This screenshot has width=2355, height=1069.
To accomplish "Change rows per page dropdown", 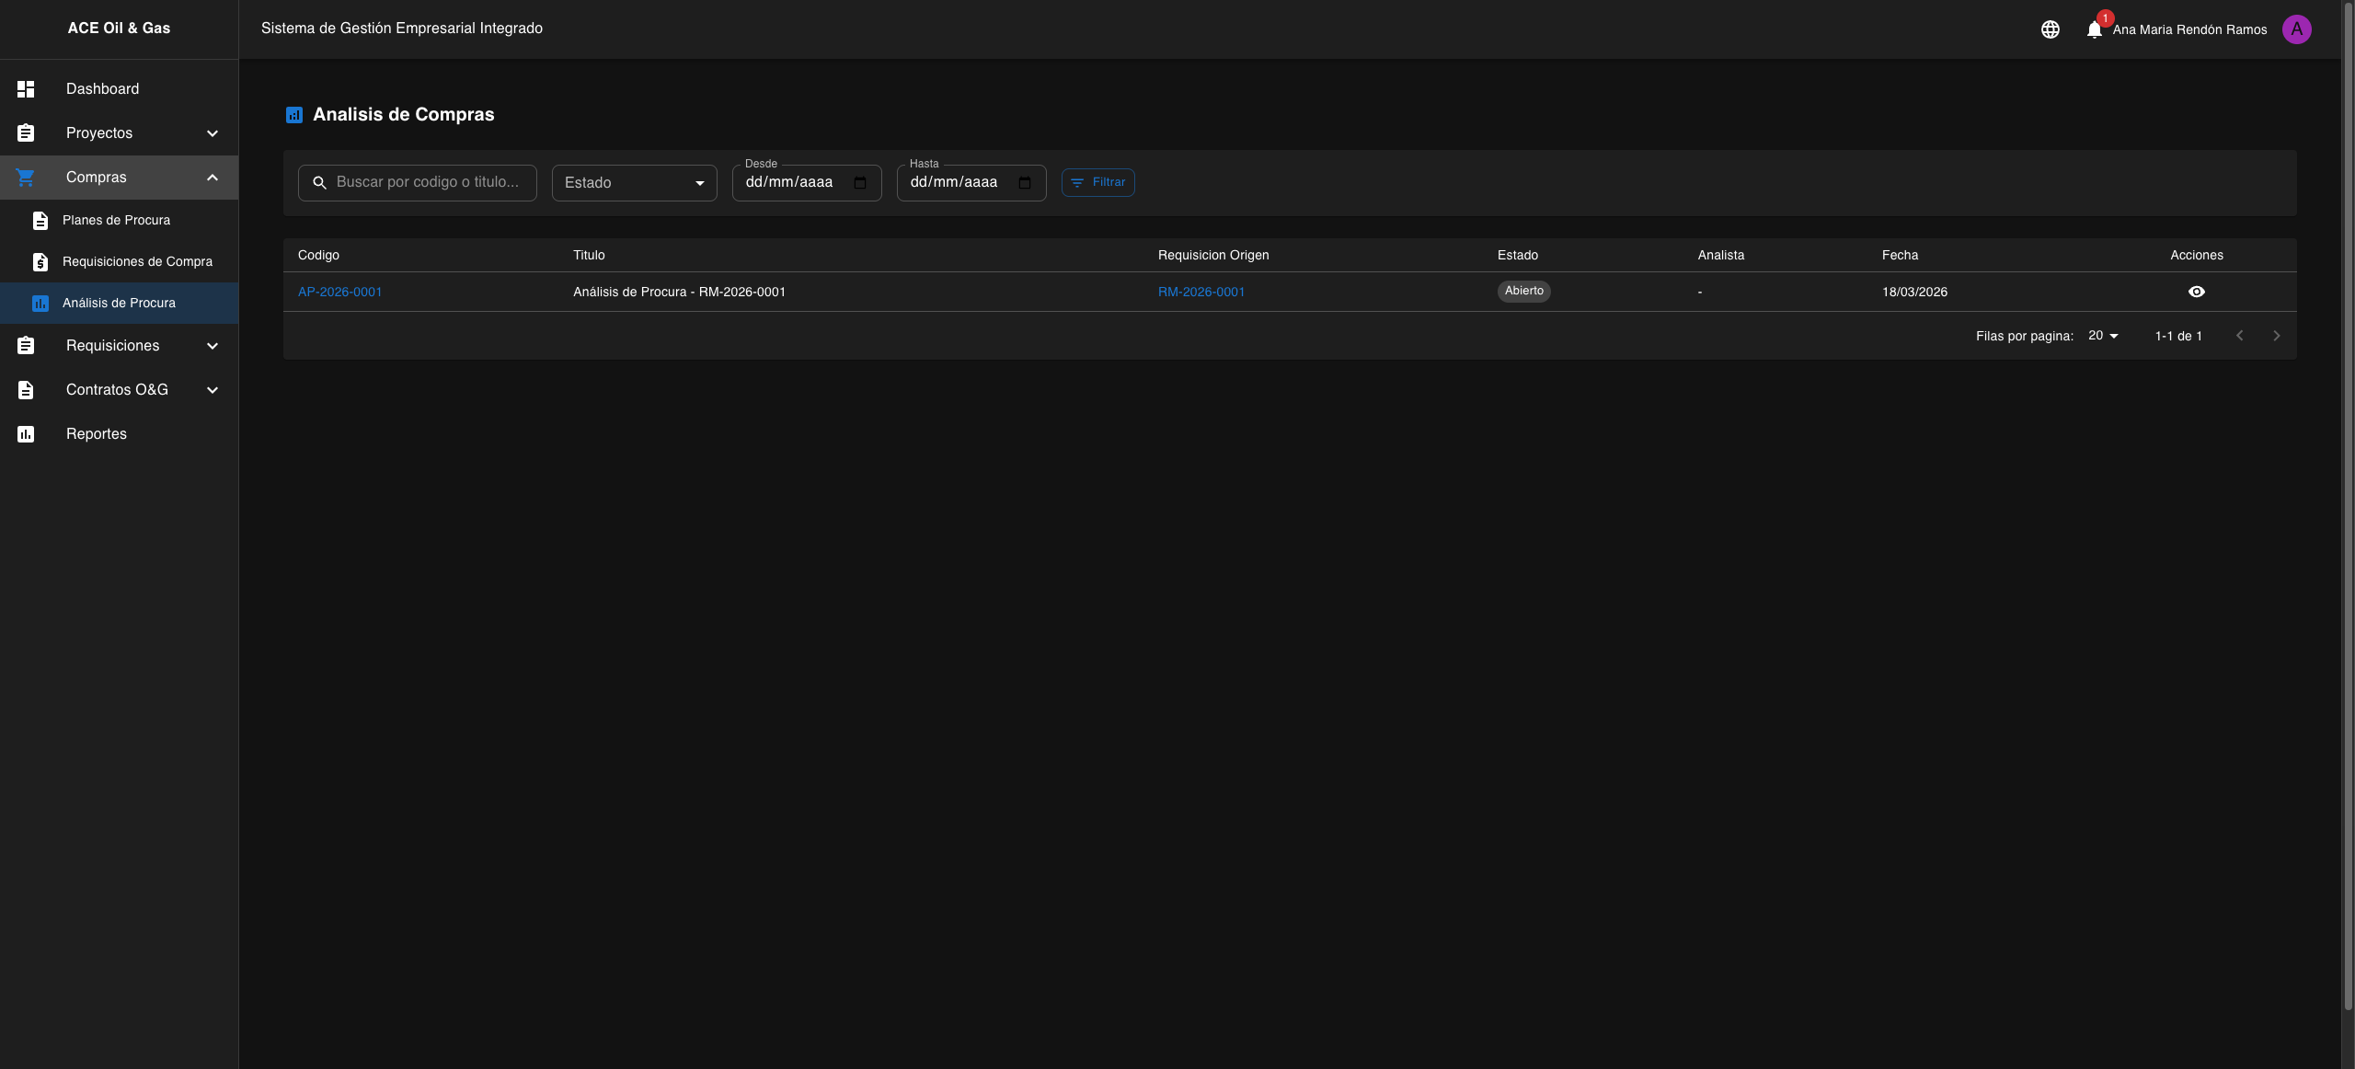I will click(x=2103, y=336).
